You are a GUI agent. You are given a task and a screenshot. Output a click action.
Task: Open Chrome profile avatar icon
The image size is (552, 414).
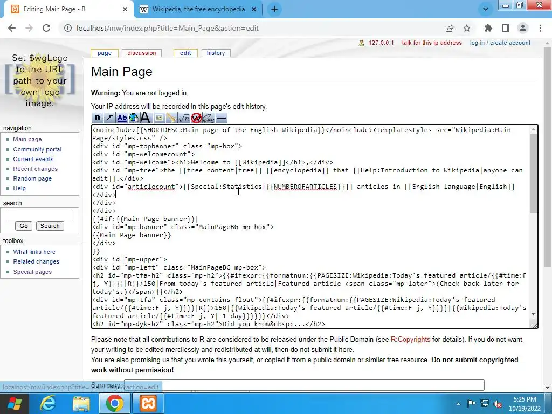pos(523,28)
